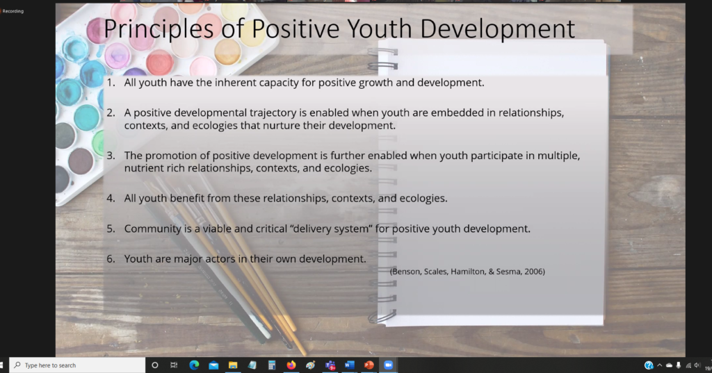Open the Mail app on taskbar
Image resolution: width=712 pixels, height=373 pixels.
(213, 365)
